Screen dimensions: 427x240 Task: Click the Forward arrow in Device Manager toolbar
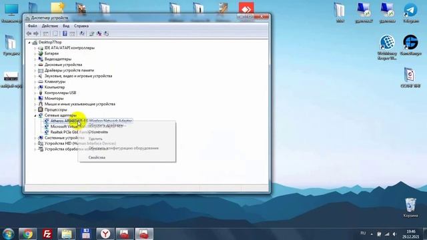(x=36, y=33)
